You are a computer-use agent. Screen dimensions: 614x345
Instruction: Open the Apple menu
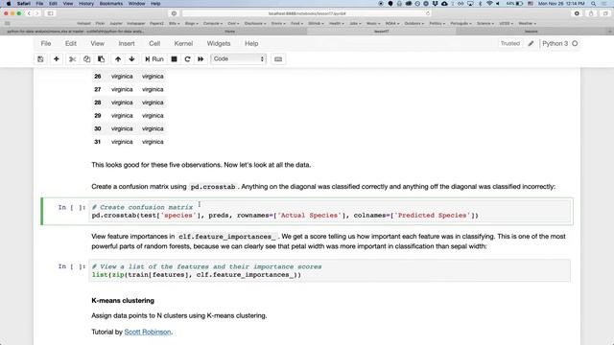coord(9,4)
